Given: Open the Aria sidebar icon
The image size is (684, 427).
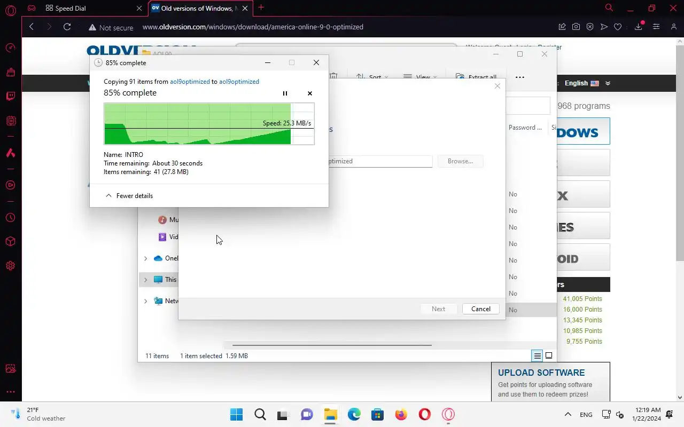Looking at the screenshot, I should (x=11, y=153).
